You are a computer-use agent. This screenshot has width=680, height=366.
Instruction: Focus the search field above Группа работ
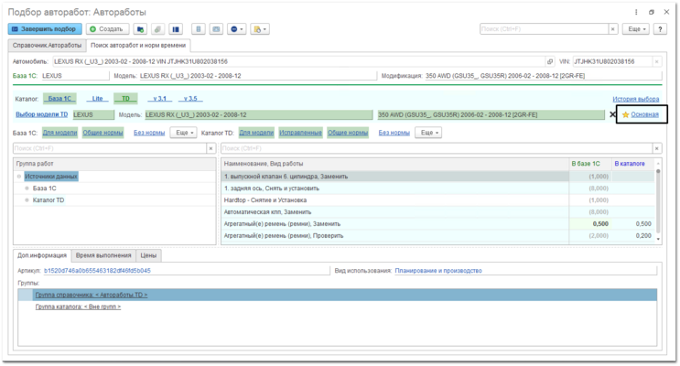click(110, 148)
